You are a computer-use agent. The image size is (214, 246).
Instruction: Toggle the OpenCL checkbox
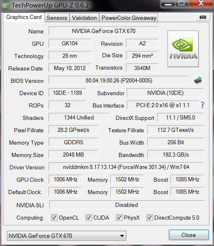[x=54, y=218]
